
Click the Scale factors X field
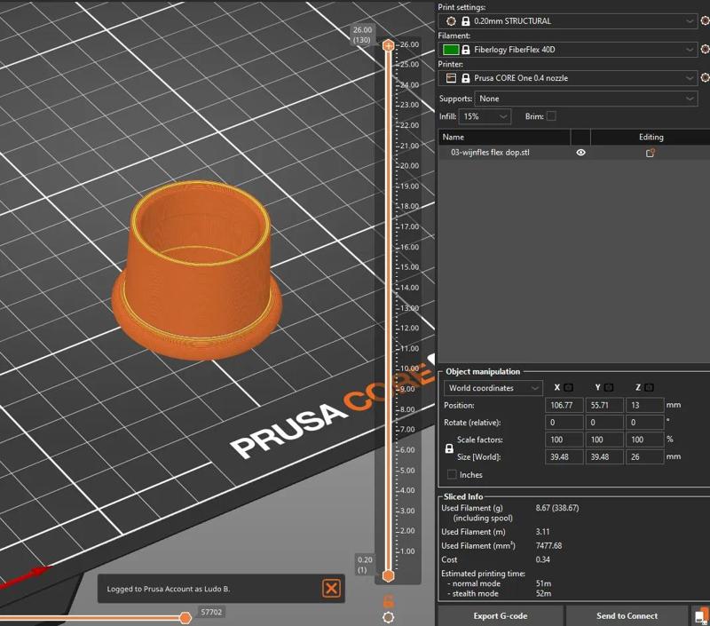[564, 440]
